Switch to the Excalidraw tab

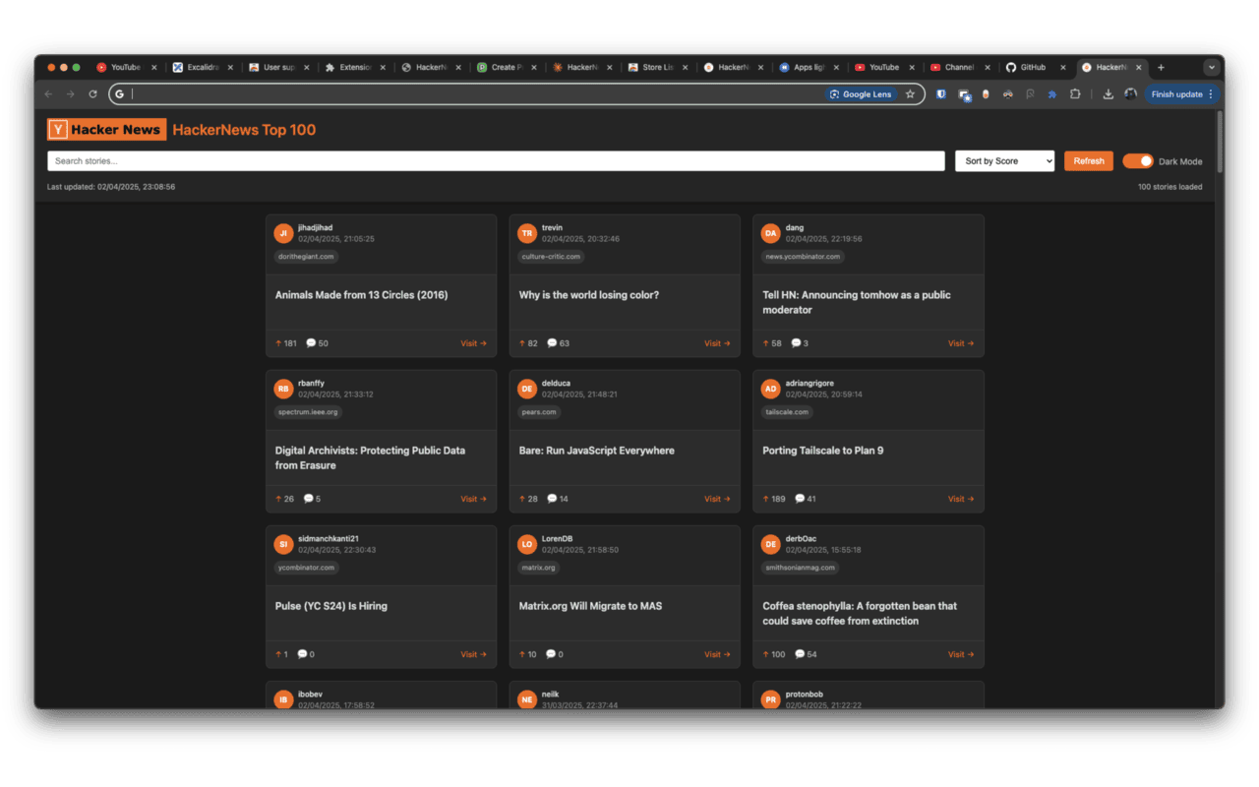coord(204,68)
